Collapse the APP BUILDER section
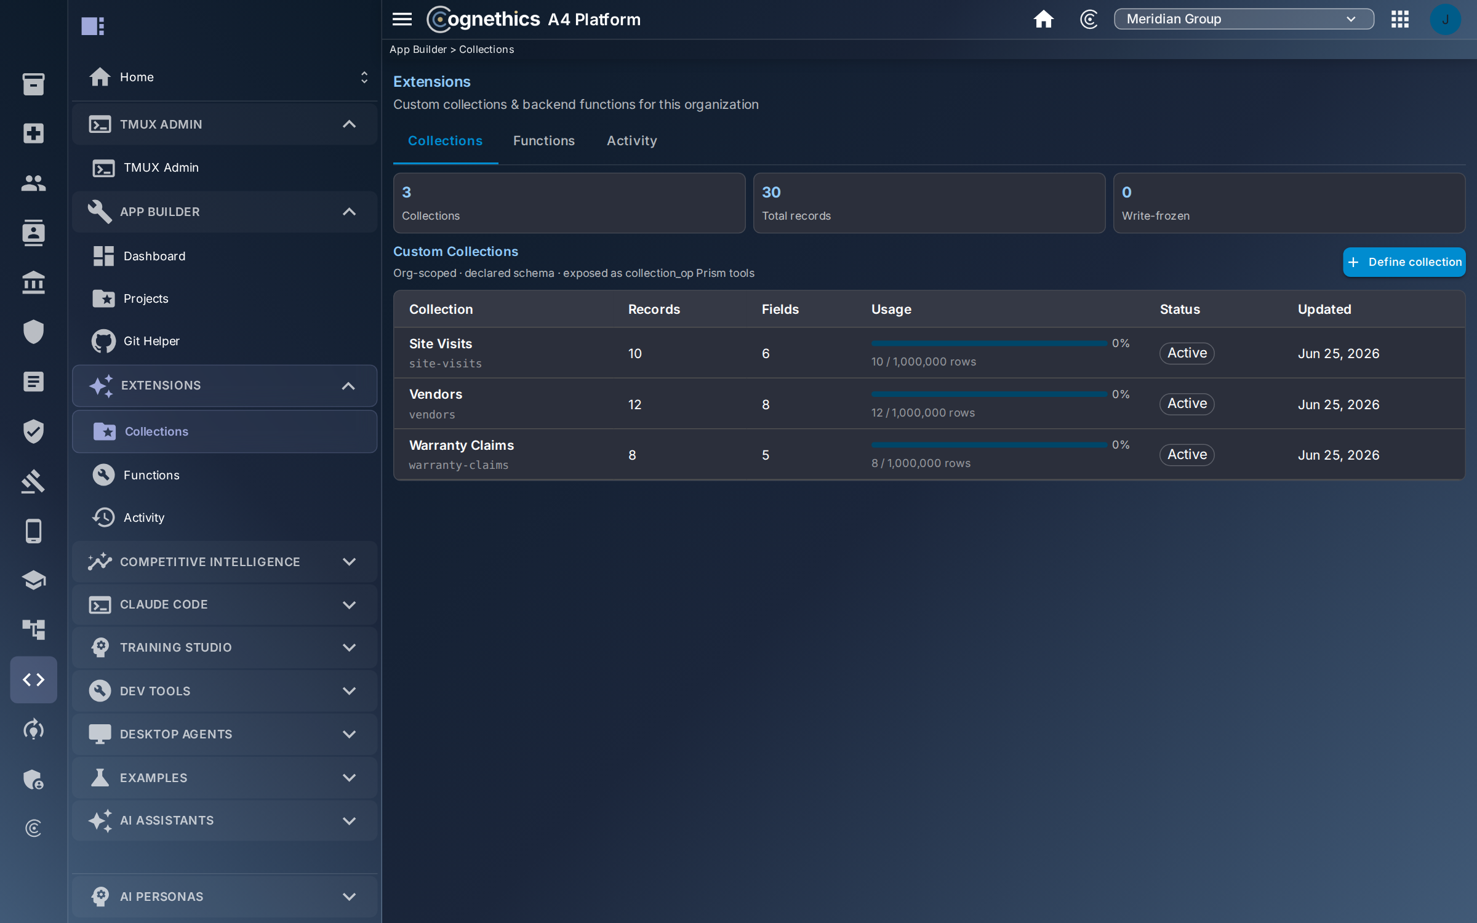The height and width of the screenshot is (923, 1477). [225, 212]
